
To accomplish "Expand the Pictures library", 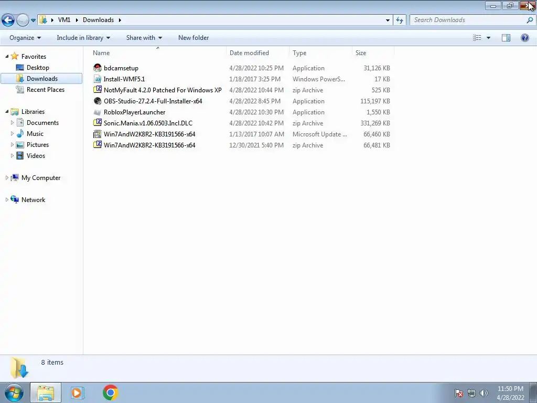I will [13, 145].
